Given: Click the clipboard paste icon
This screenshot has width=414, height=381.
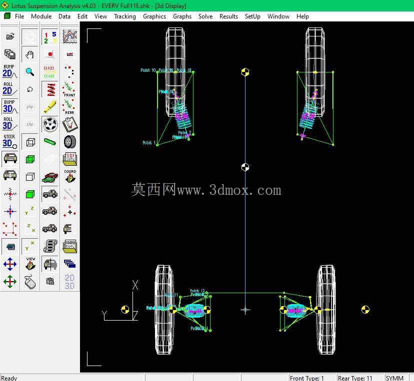Looking at the screenshot, I should (x=50, y=282).
